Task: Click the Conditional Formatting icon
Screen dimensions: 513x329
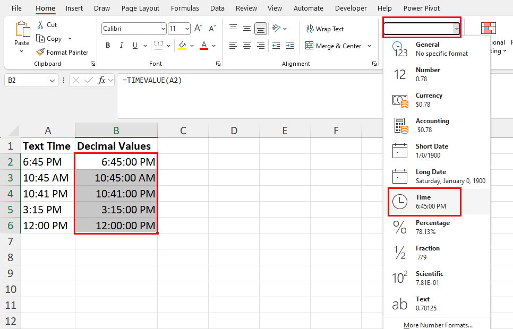Action: point(489,28)
